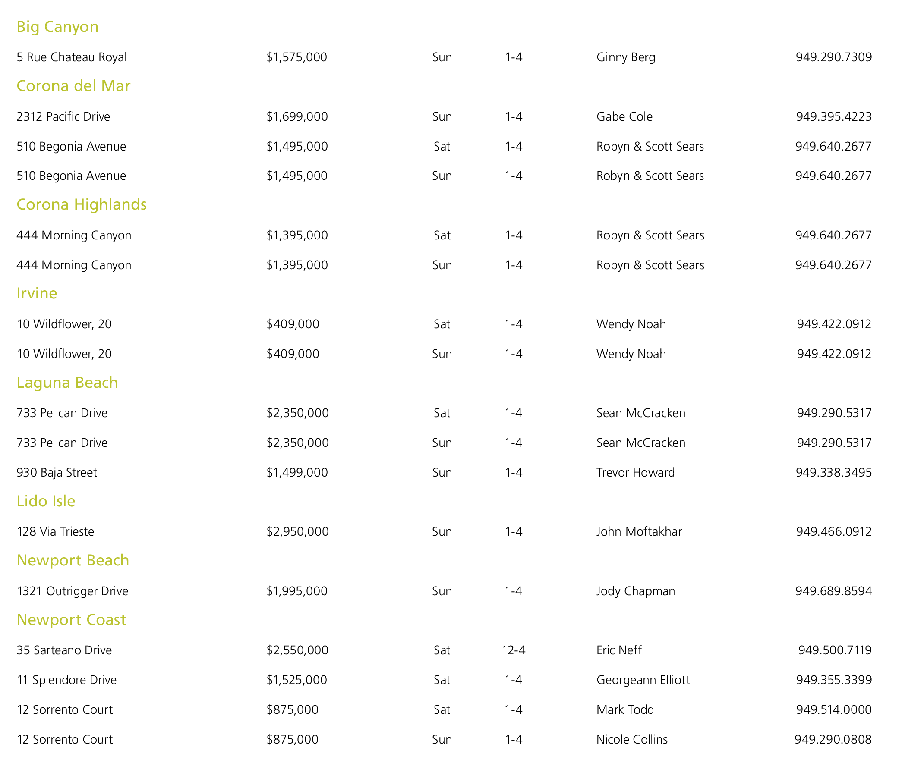902x766 pixels.
Task: Open the Corona del Mar heading
Action: [x=73, y=86]
